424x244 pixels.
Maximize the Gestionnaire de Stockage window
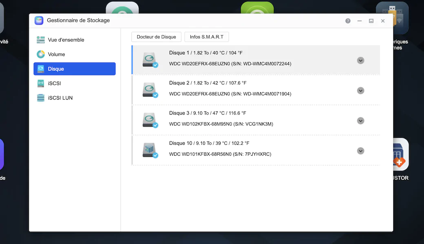point(371,21)
